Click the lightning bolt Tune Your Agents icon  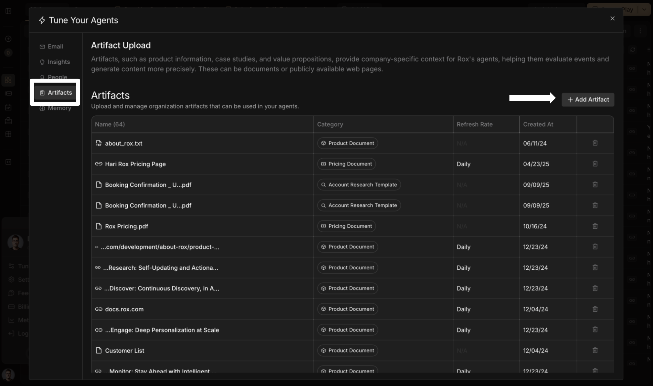tap(42, 20)
